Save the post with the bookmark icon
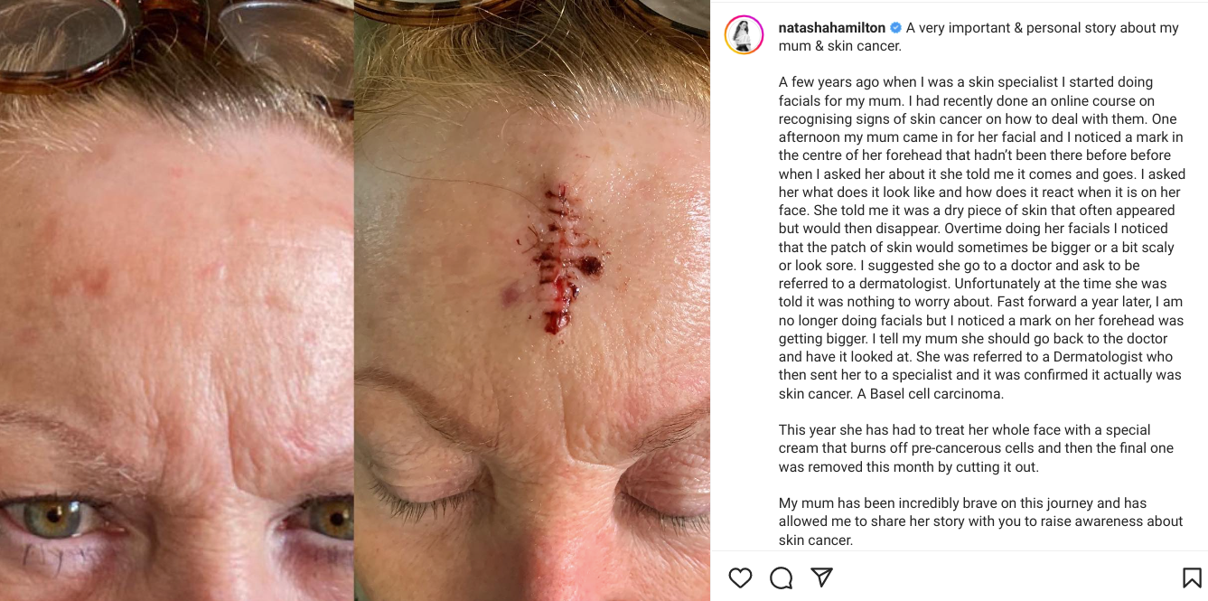1208x601 pixels. pos(1192,578)
